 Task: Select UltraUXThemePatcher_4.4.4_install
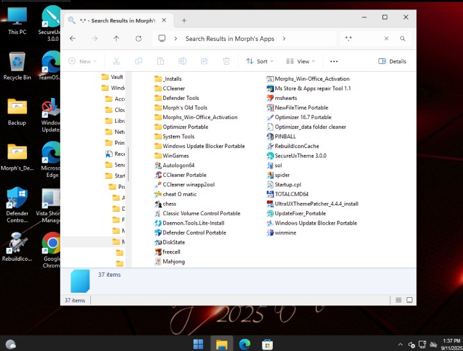[x=313, y=204]
